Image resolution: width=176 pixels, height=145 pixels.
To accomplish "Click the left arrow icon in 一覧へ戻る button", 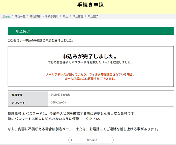I will tap(71, 140).
